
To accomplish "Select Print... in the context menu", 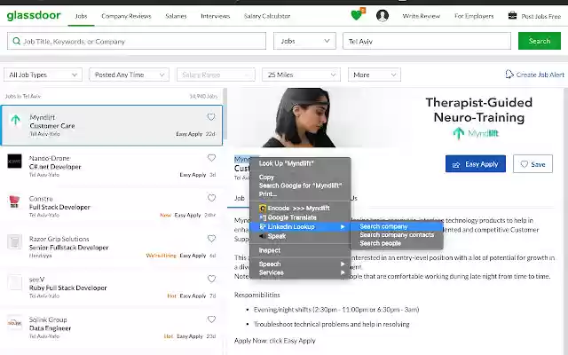I will pos(300,194).
